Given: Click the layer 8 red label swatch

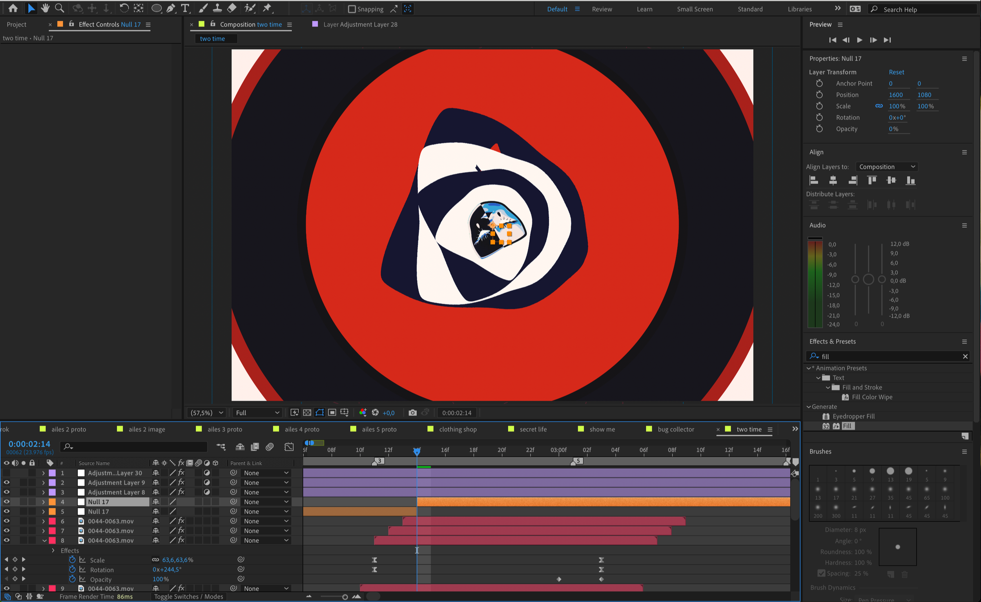Looking at the screenshot, I should pos(52,540).
